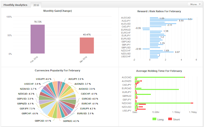Image resolution: width=204 pixels, height=127 pixels.
Task: Click the AUDNZD: 3.7 % pie label
Action: pos(83,84)
